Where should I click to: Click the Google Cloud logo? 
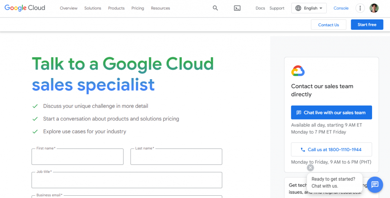coord(25,8)
